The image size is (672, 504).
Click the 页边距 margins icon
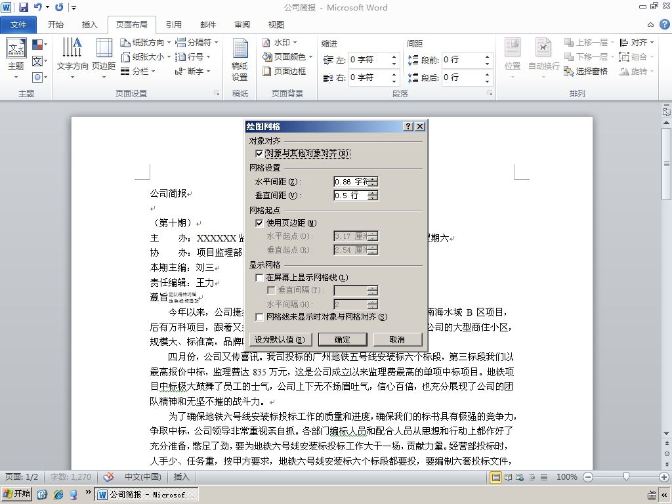point(104,58)
